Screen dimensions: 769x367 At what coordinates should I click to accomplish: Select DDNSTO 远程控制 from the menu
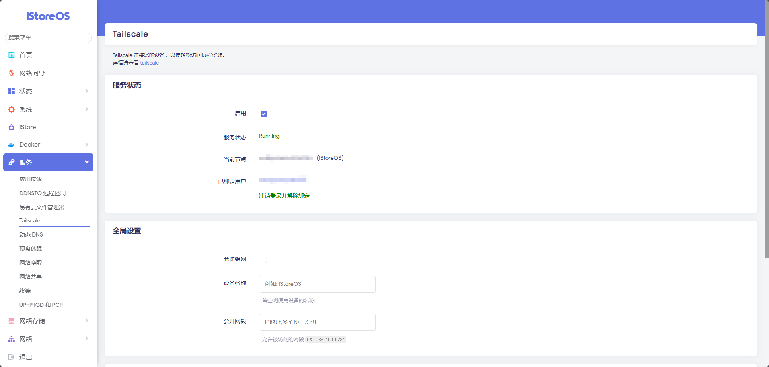[x=42, y=193]
